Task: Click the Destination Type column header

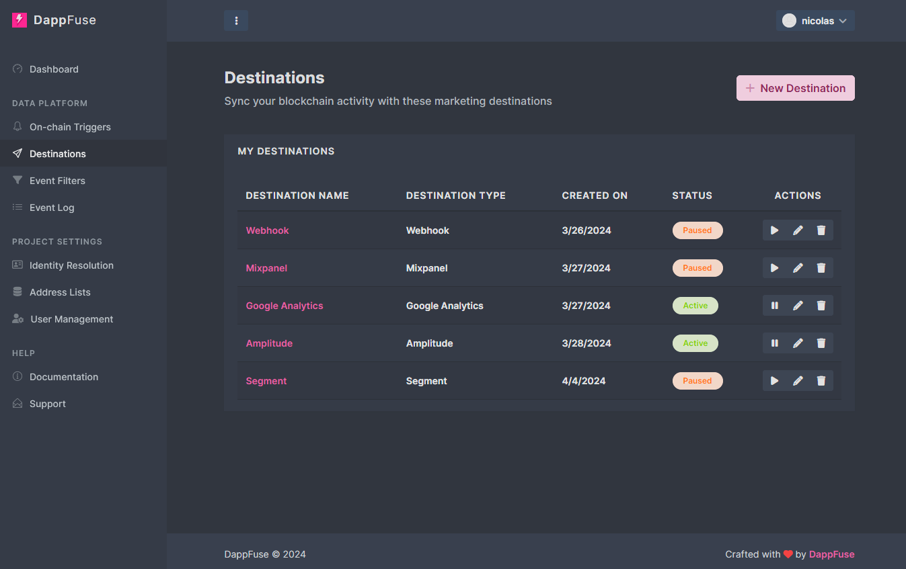Action: [x=456, y=195]
